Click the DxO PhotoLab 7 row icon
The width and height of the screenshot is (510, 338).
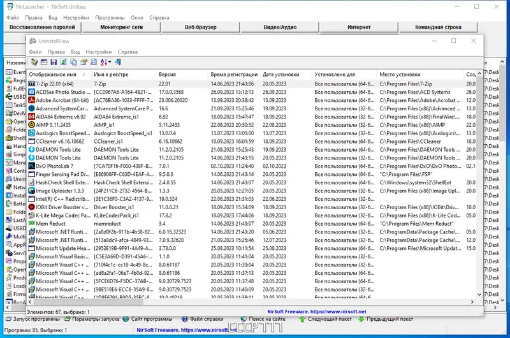(x=31, y=166)
